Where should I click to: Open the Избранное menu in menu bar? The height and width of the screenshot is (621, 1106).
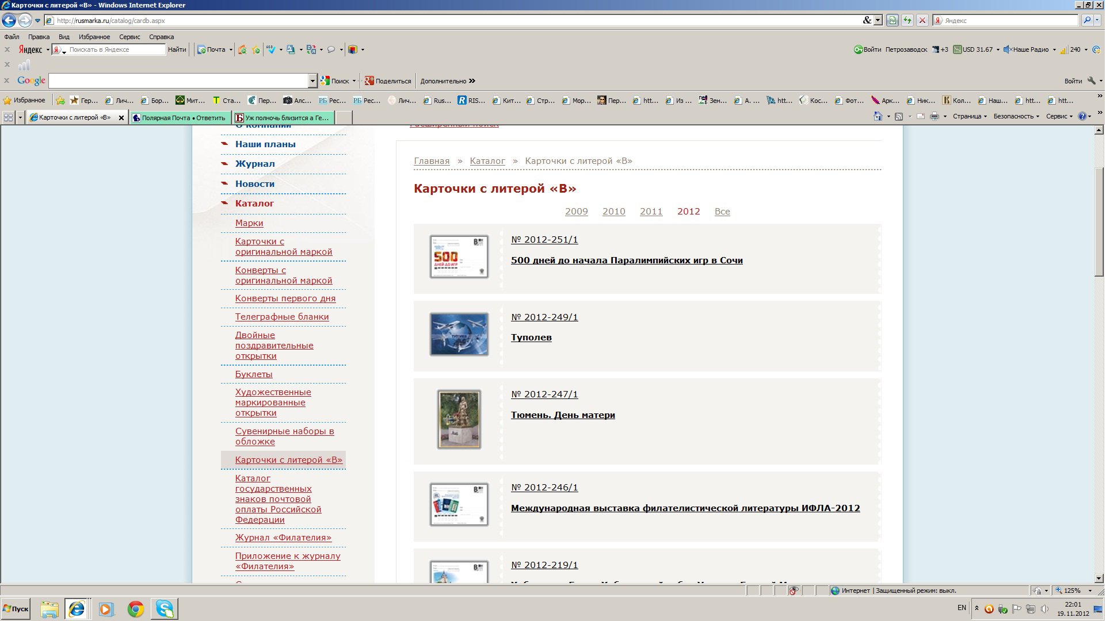click(x=94, y=37)
